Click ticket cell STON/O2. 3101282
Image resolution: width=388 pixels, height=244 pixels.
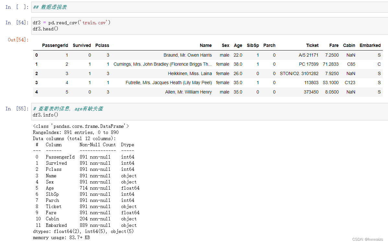point(299,73)
